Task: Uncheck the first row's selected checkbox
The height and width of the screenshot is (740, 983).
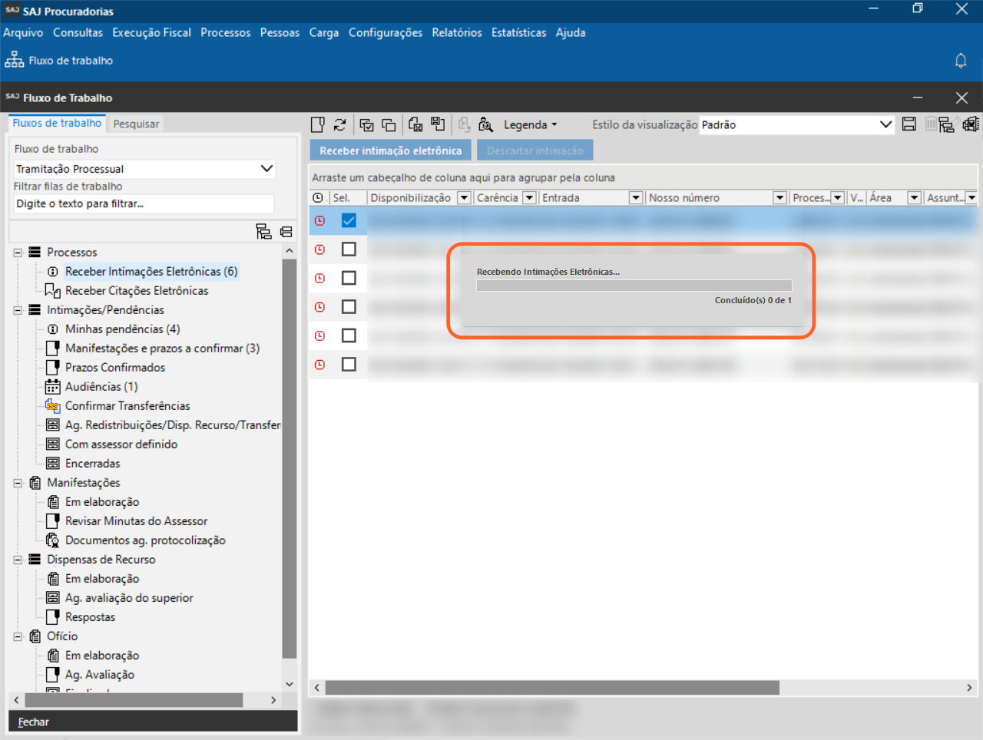Action: [x=349, y=221]
